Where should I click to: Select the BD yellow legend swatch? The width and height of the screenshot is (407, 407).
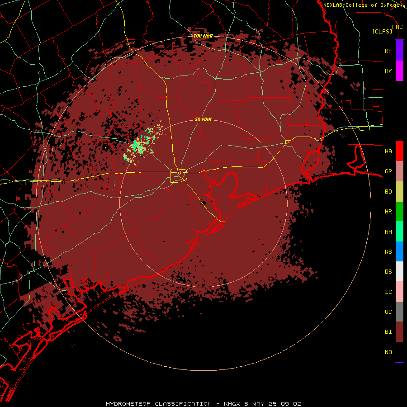pyautogui.click(x=399, y=191)
